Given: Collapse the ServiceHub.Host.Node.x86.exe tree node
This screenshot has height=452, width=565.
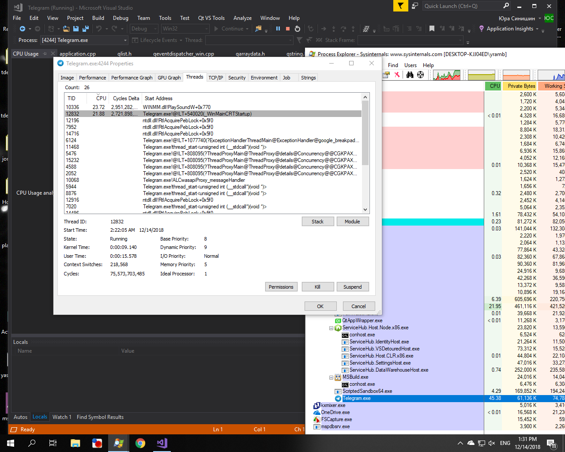Looking at the screenshot, I should coord(331,328).
